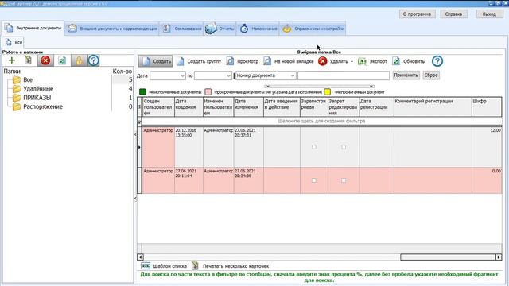
Task: Click horizontal scrollbar left arrow
Action: click(x=140, y=257)
